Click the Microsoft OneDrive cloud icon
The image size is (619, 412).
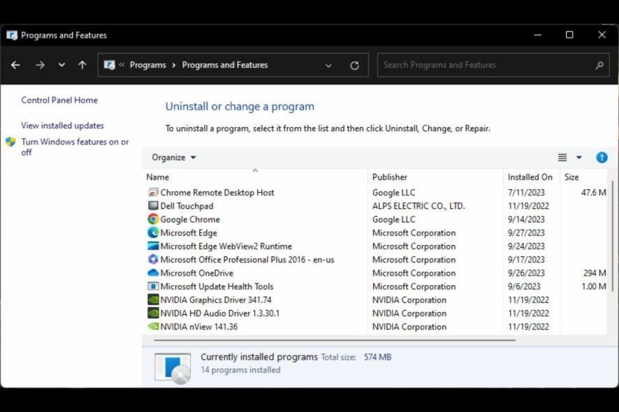click(153, 273)
